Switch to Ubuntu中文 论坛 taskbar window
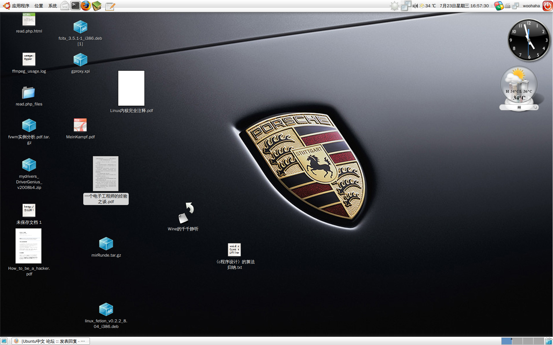 coord(51,341)
